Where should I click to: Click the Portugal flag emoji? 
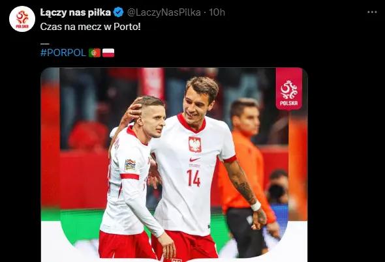click(x=95, y=53)
